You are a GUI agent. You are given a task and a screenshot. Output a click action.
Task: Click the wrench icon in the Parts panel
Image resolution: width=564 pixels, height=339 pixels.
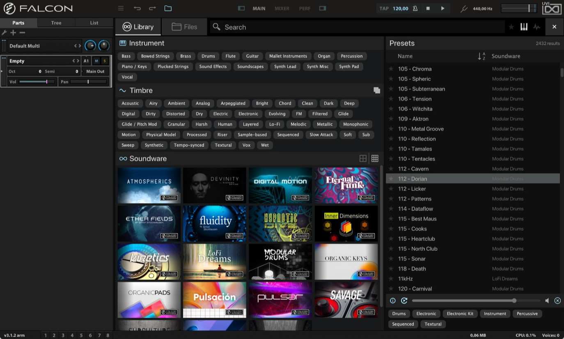pyautogui.click(x=5, y=32)
